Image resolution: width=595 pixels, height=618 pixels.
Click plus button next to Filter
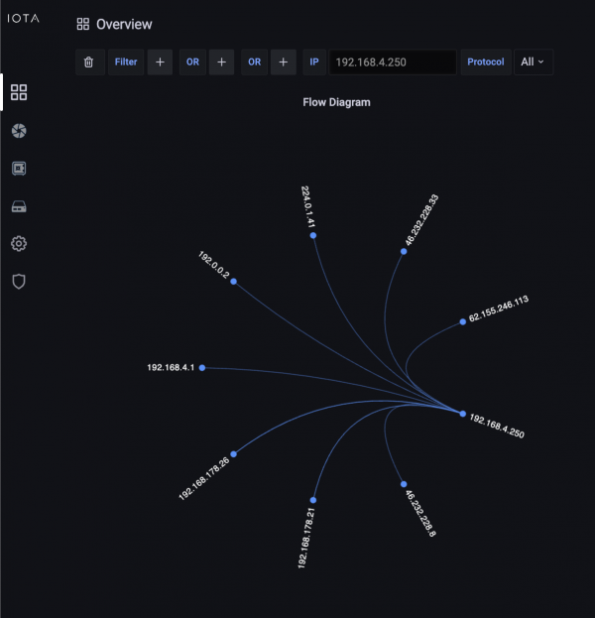coord(160,62)
